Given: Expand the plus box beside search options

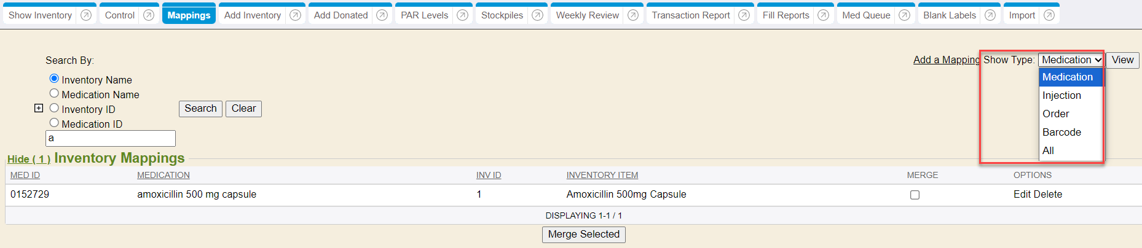Looking at the screenshot, I should click(39, 108).
